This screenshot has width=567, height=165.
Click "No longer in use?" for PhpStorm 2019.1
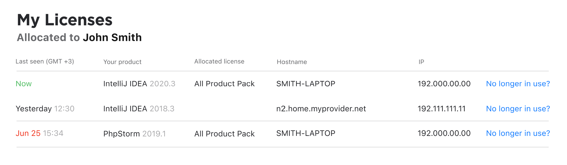pyautogui.click(x=518, y=133)
